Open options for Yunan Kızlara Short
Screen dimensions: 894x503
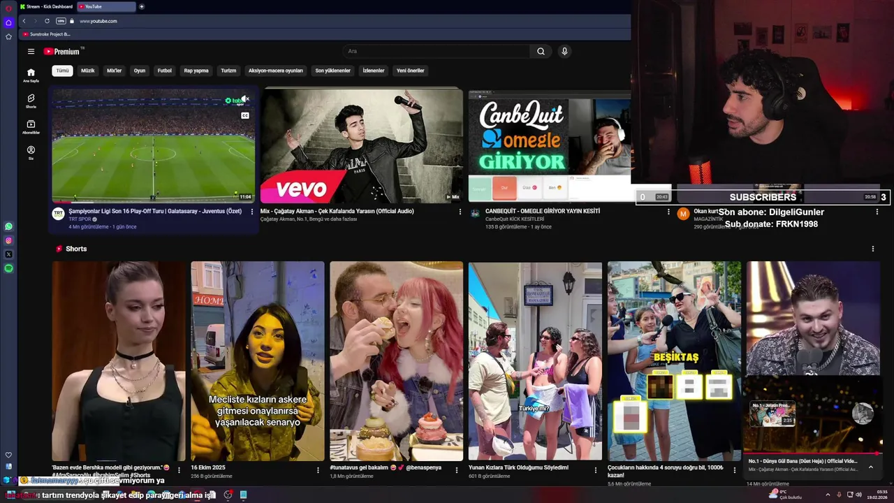[x=596, y=470]
